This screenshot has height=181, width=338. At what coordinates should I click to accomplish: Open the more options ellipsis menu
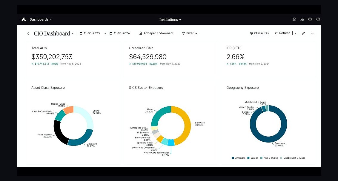312,33
